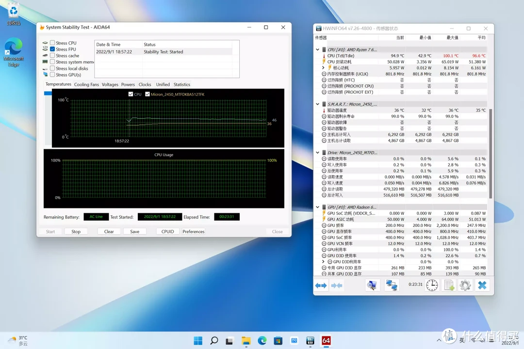Click HWiNFO taskbar icon with bars
Viewport: 524px width, 349px height.
coord(310,340)
